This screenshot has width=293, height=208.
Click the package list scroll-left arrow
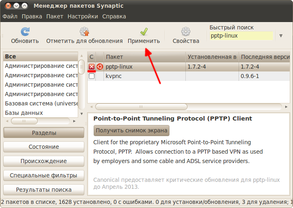coord(91,107)
